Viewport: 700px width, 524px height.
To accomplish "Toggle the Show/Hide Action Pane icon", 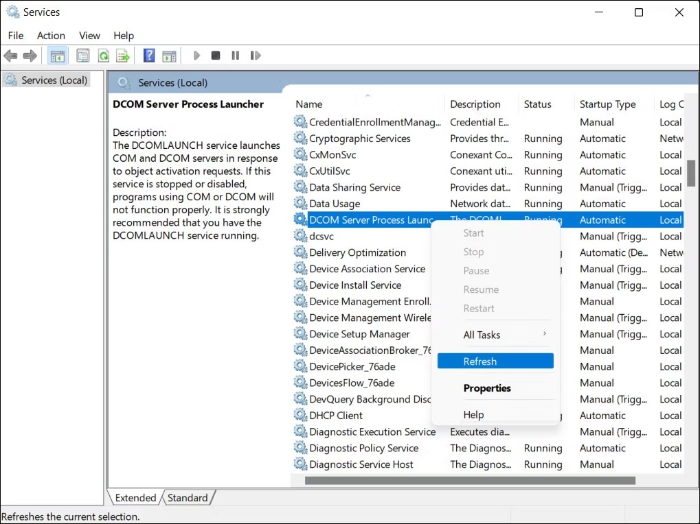I will 169,56.
